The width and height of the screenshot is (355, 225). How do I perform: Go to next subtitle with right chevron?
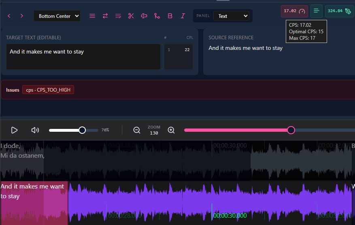coord(22,16)
